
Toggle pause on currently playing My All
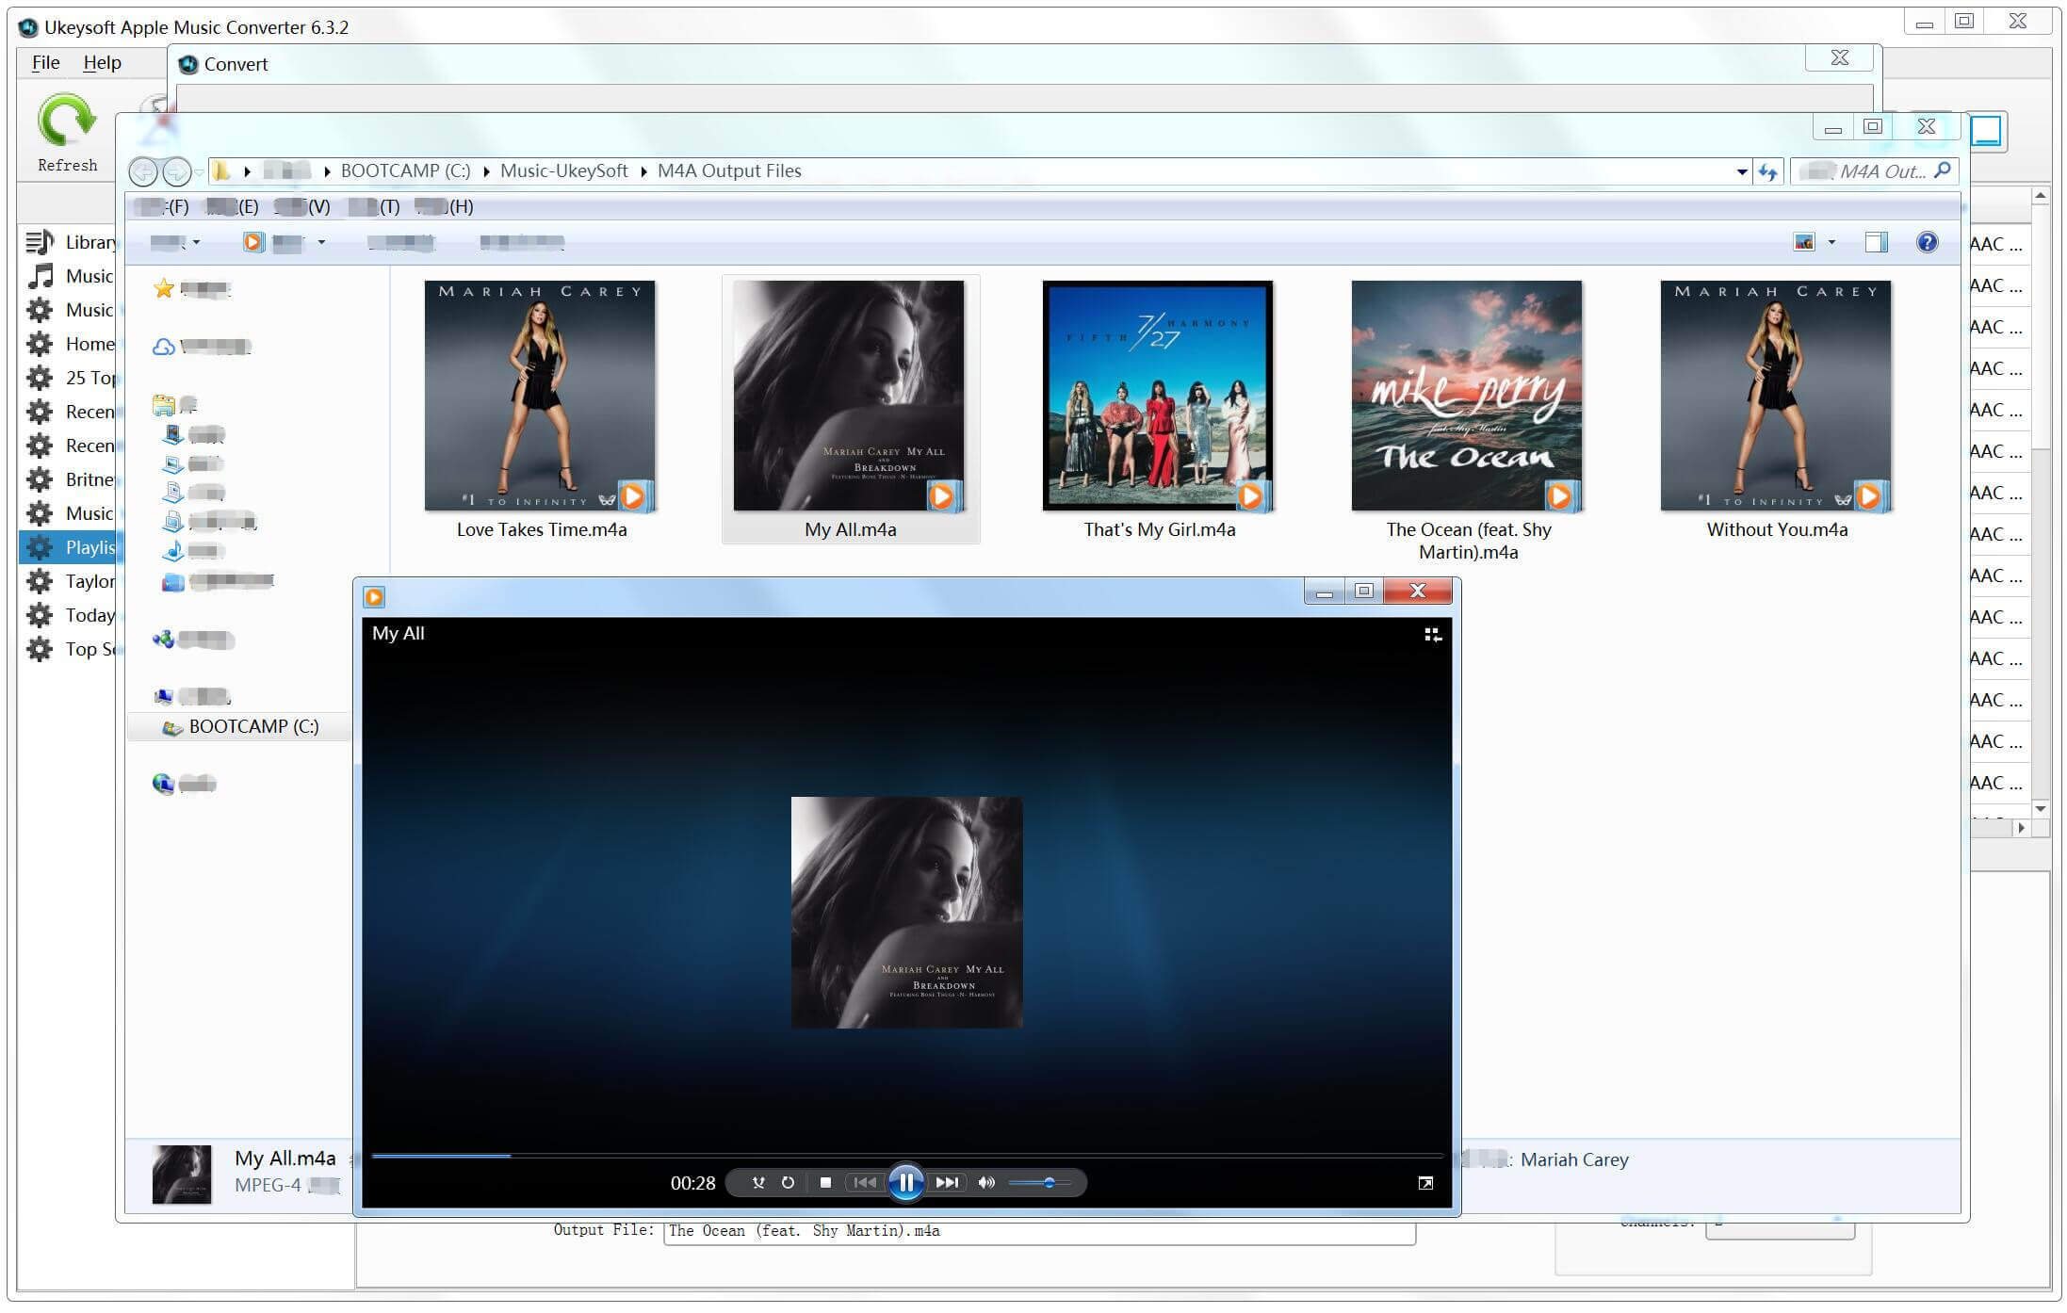coord(905,1182)
